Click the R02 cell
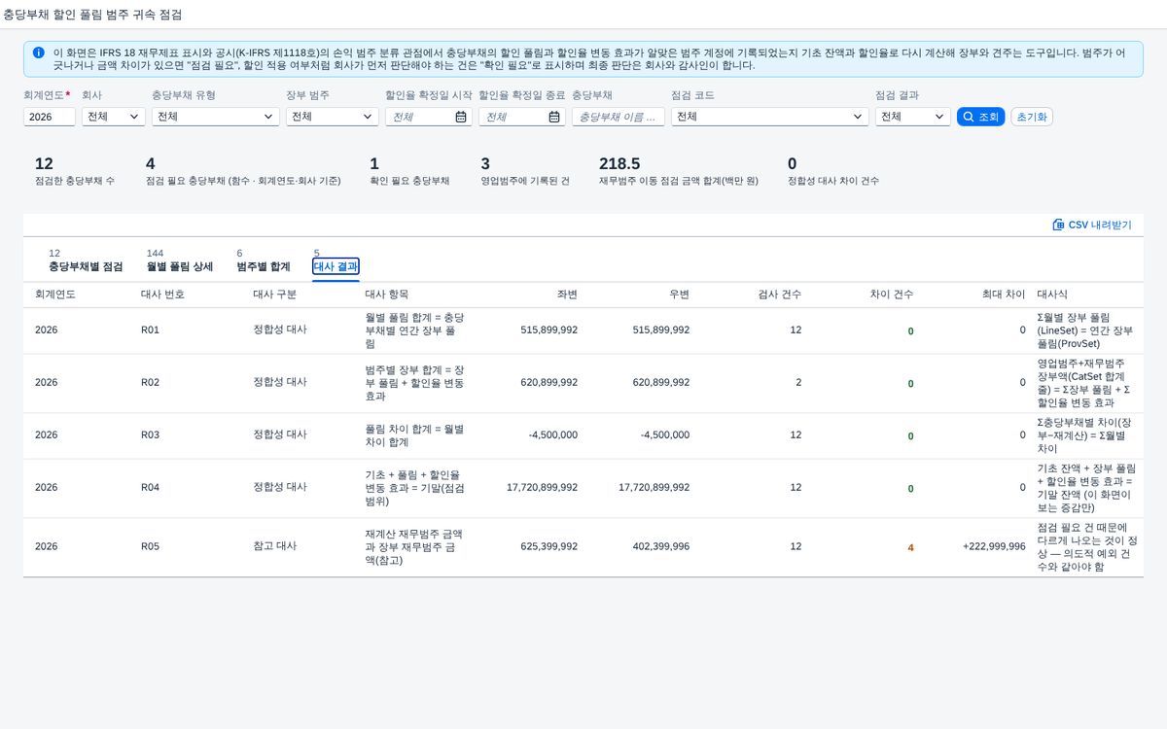The image size is (1167, 729). (150, 383)
